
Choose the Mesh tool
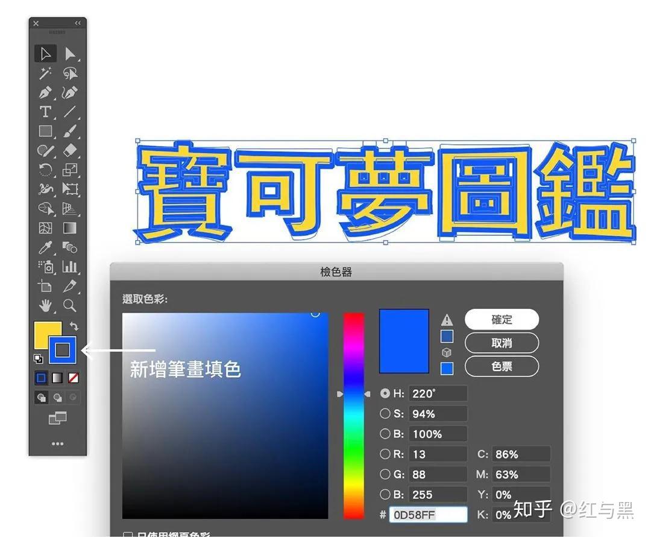tap(45, 228)
